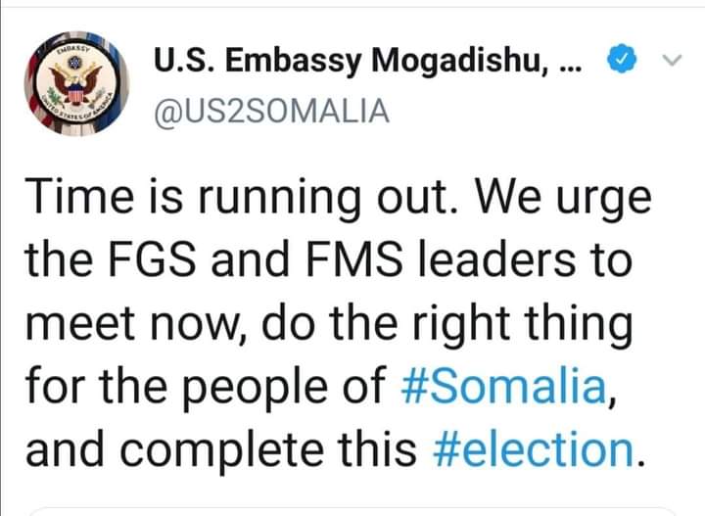Viewport: 705px width, 516px height.
Task: Click the words "We urge" in the tweet
Action: 567,201
